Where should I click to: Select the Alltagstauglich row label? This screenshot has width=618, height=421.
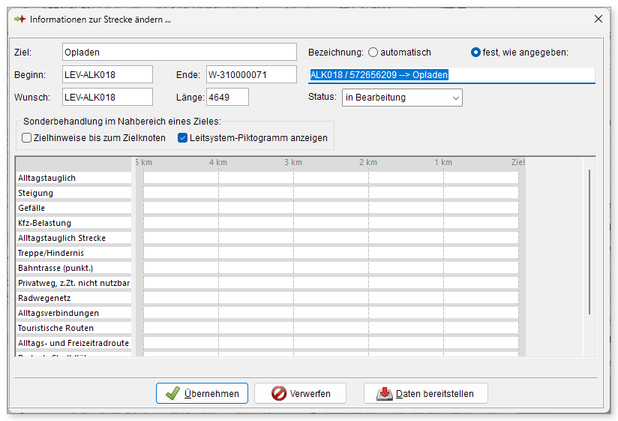(x=73, y=178)
